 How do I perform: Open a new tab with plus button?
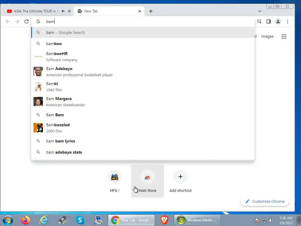coord(151,11)
